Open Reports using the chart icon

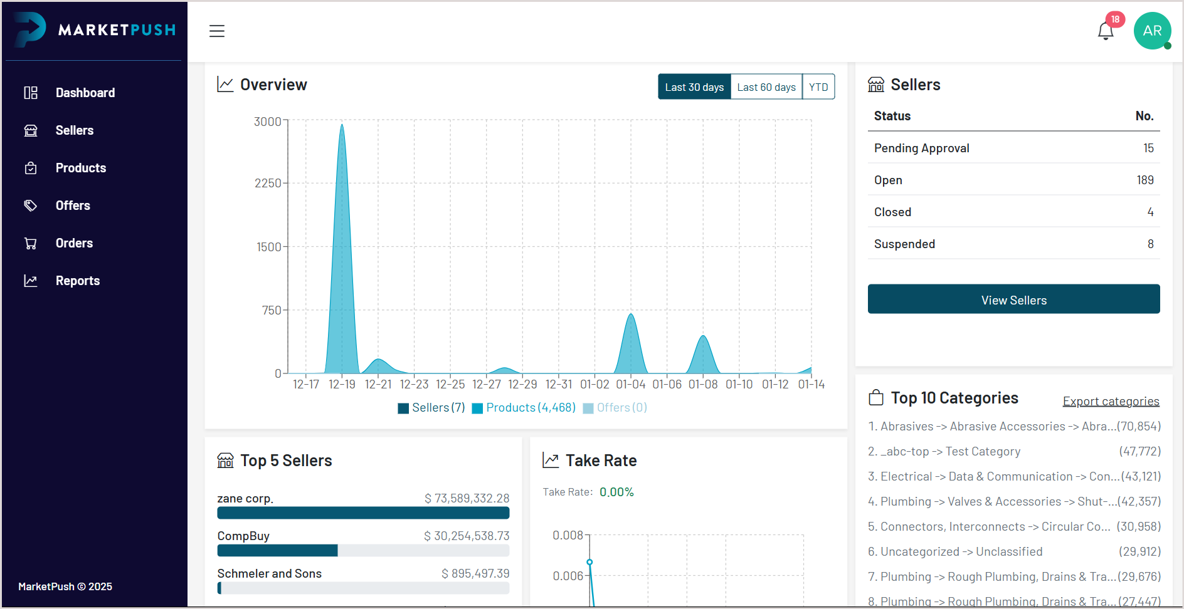coord(31,280)
